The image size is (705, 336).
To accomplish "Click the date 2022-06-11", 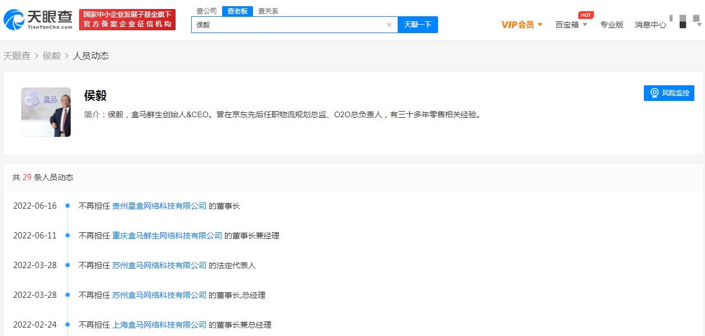I will point(35,236).
